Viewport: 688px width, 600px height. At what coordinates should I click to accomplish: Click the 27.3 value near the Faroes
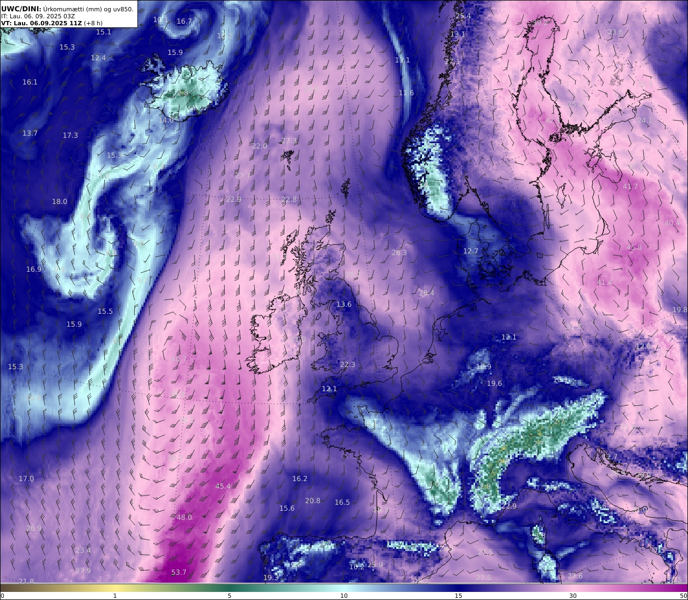(289, 140)
